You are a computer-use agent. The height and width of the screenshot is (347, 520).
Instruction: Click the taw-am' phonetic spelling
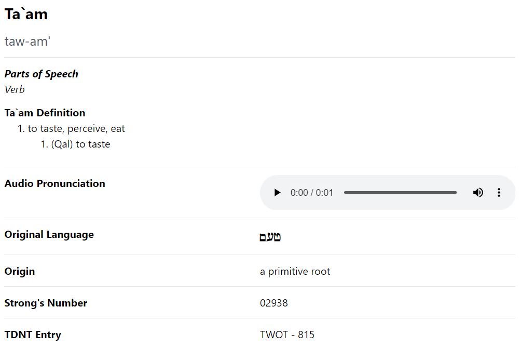point(27,42)
